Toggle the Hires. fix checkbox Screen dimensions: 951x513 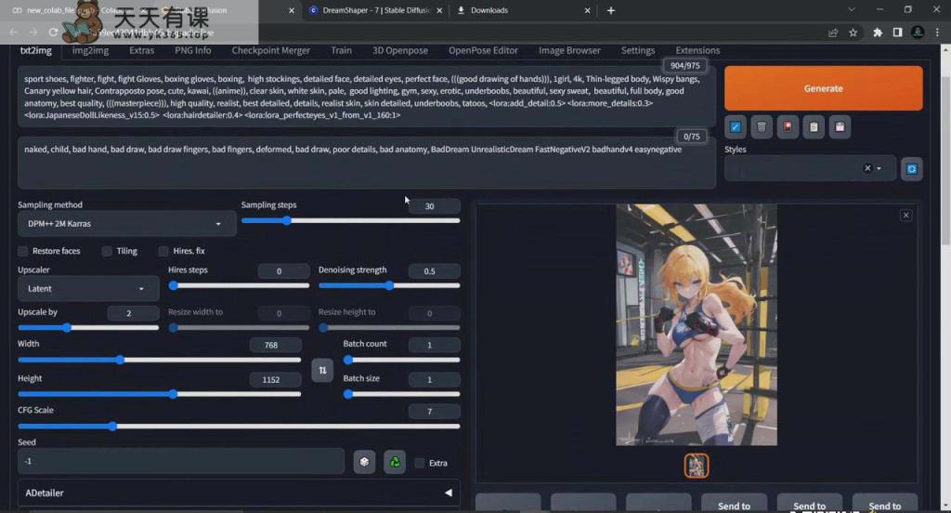(x=163, y=251)
